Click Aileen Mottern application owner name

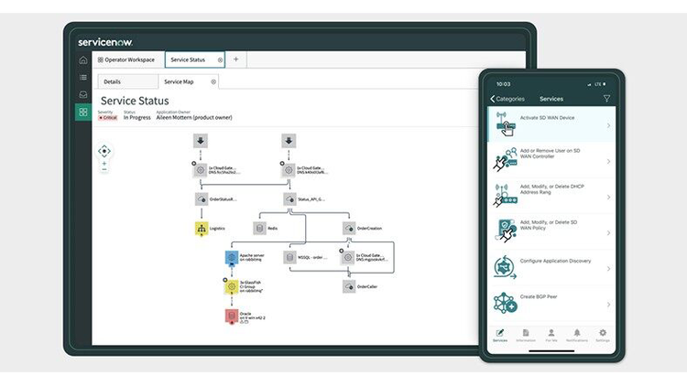(x=194, y=118)
